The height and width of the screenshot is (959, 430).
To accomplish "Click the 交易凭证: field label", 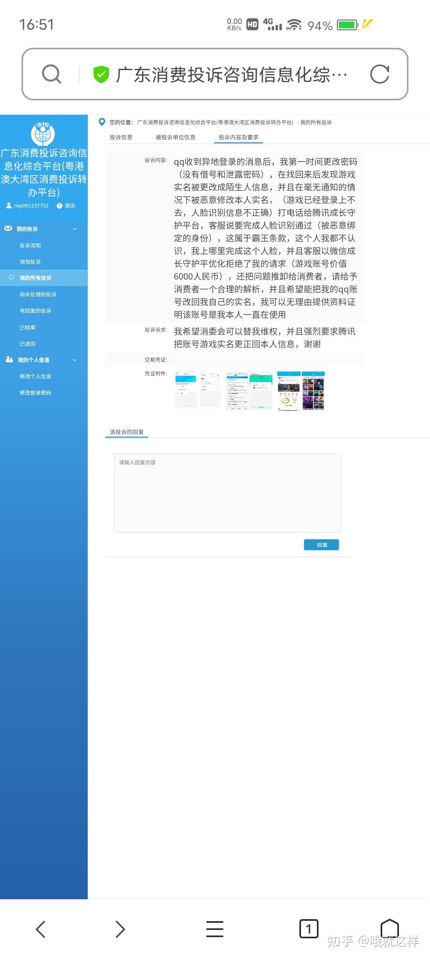I will point(156,360).
